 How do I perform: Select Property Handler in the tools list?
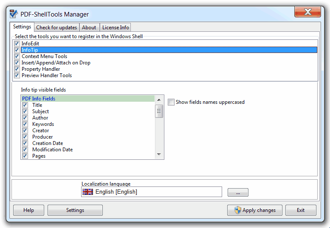point(41,69)
